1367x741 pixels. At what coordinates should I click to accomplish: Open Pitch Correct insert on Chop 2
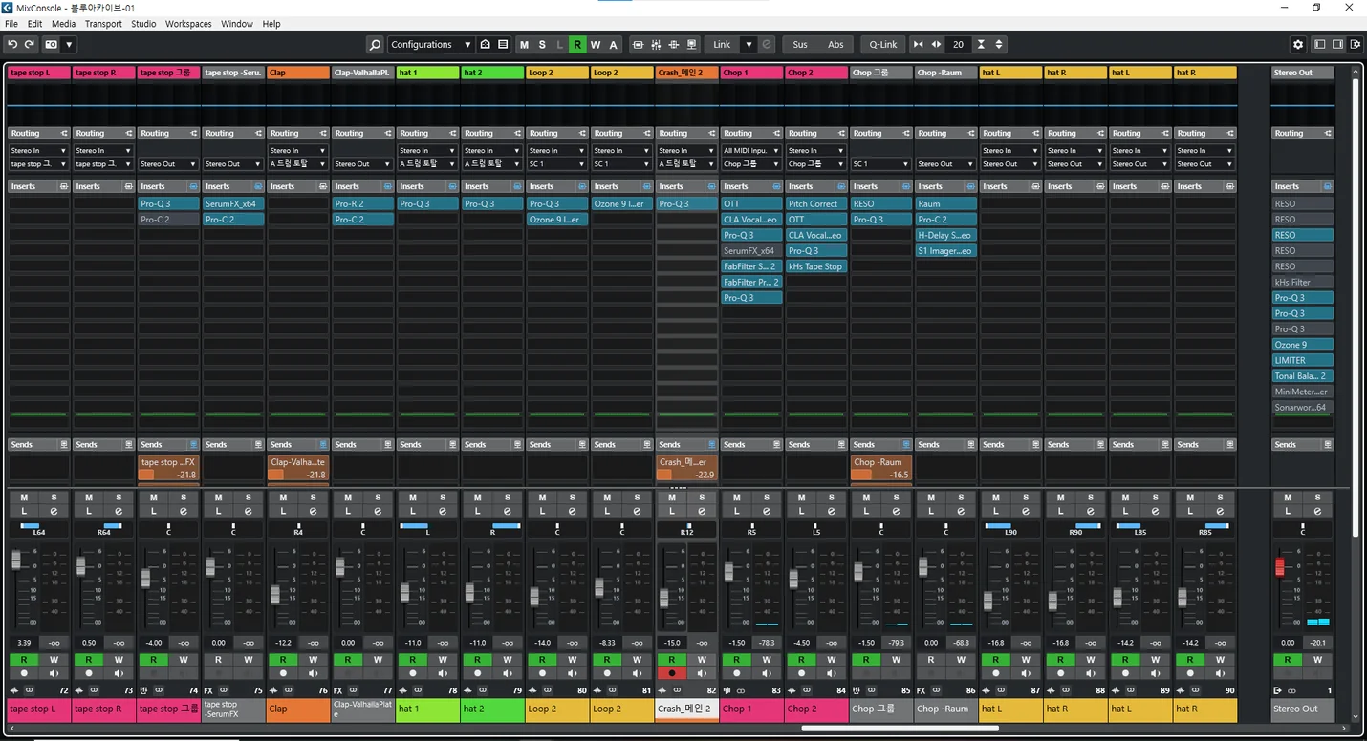click(x=816, y=203)
